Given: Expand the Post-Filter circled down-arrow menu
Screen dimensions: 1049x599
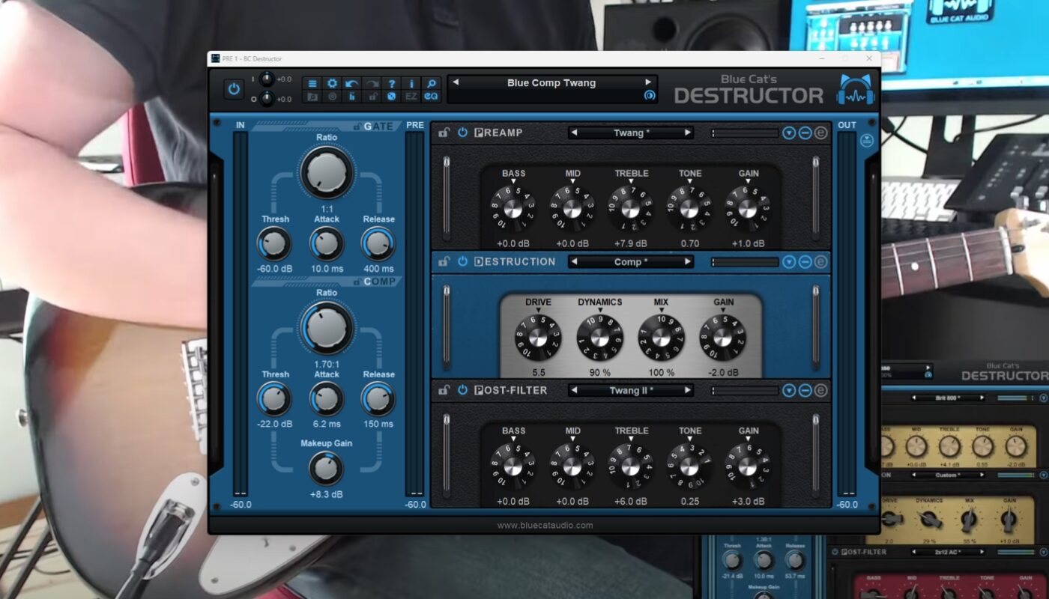Looking at the screenshot, I should tap(789, 391).
